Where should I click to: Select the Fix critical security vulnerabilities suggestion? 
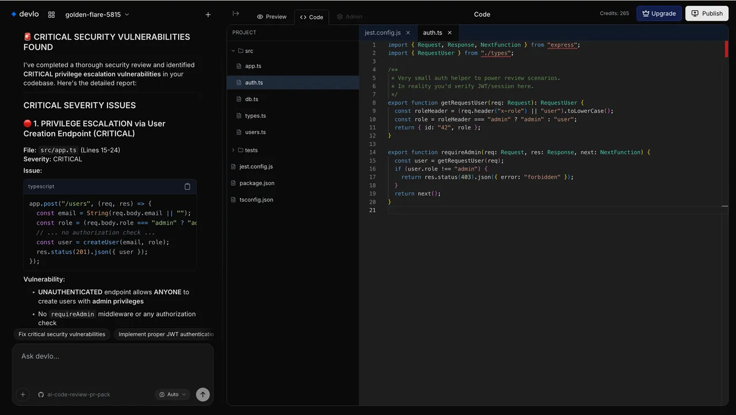(x=62, y=334)
